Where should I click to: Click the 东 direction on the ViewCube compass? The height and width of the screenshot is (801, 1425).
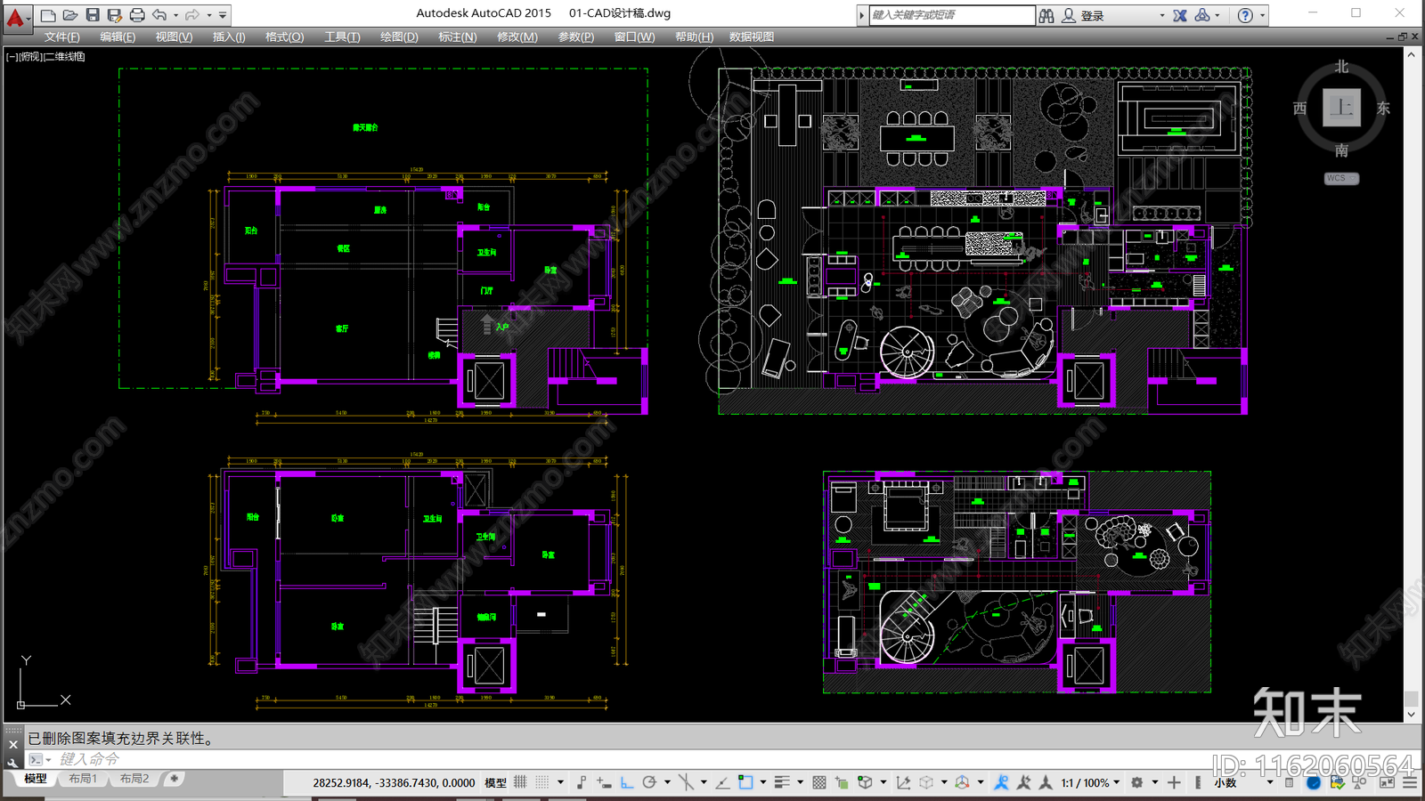click(1383, 108)
